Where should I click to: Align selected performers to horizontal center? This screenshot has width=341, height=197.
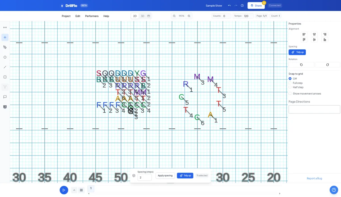314,34
